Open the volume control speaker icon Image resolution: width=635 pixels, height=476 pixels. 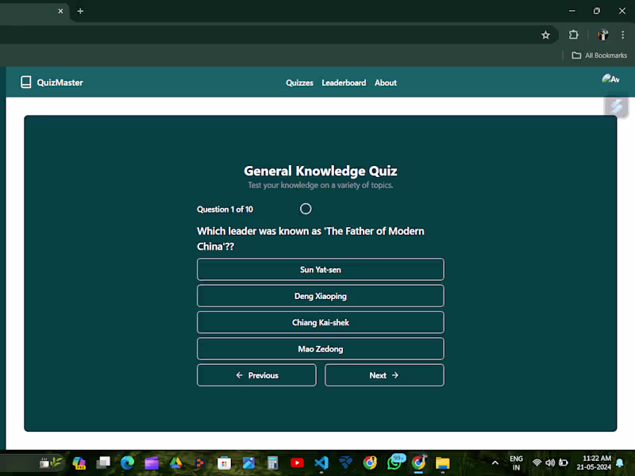(x=550, y=463)
